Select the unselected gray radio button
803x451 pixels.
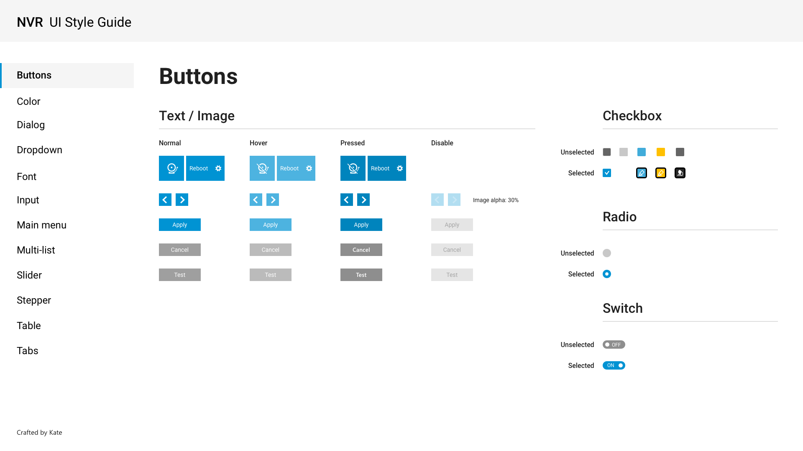click(607, 253)
